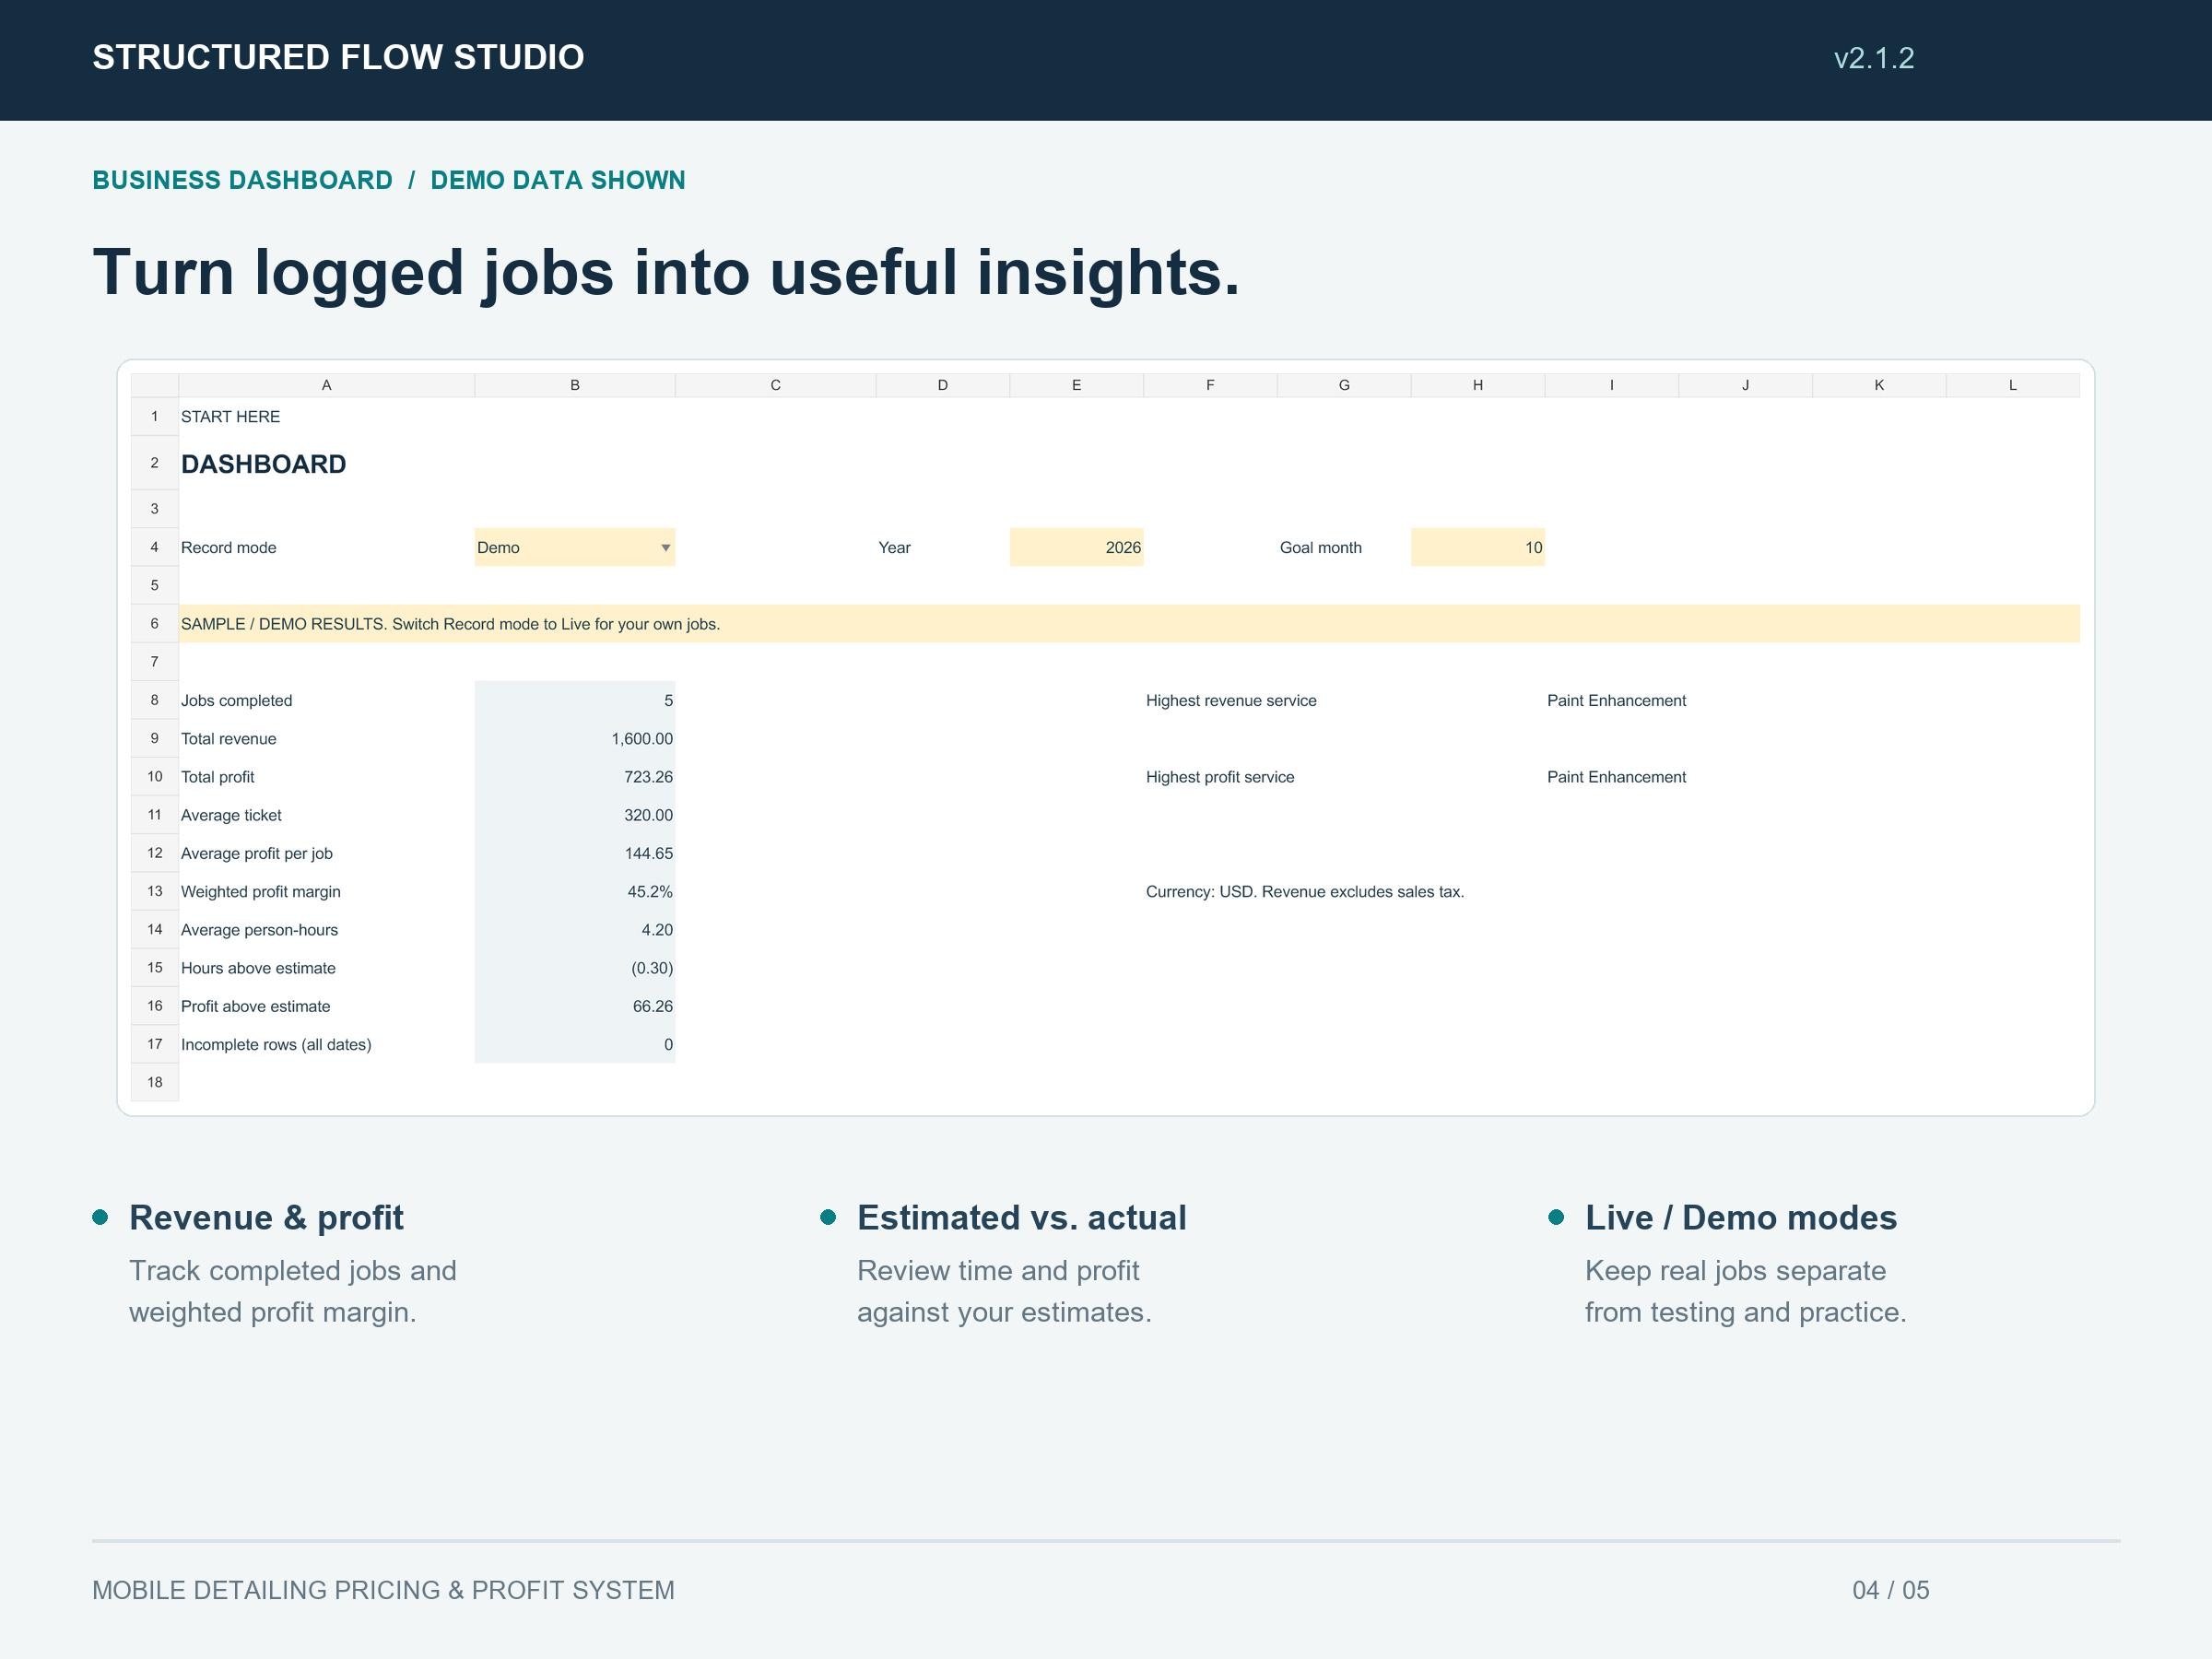
Task: Select the Goal month value 10 cell
Action: 1477,547
